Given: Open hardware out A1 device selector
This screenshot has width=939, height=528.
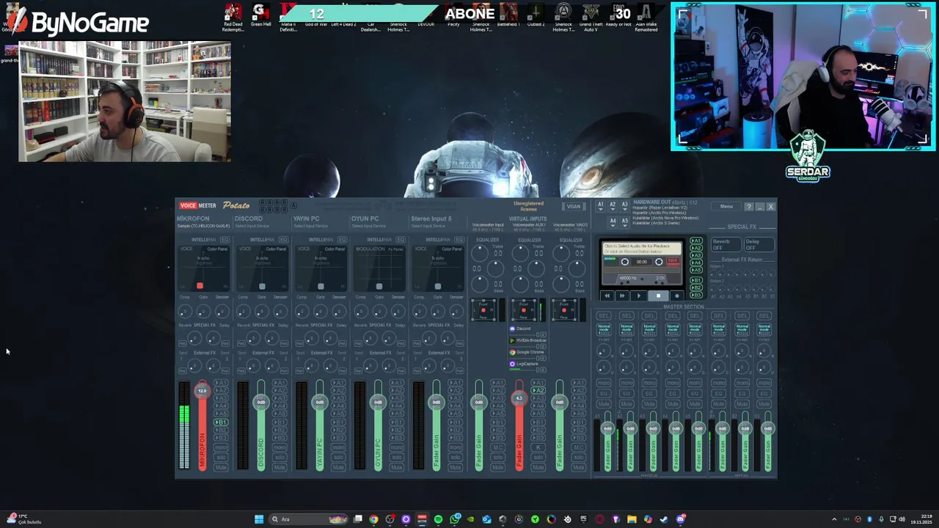Looking at the screenshot, I should pos(601,206).
